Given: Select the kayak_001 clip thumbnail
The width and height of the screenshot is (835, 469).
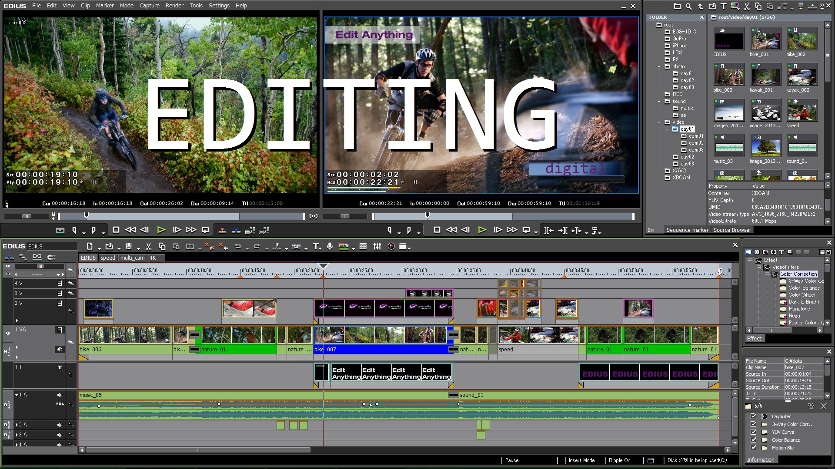Looking at the screenshot, I should (765, 76).
